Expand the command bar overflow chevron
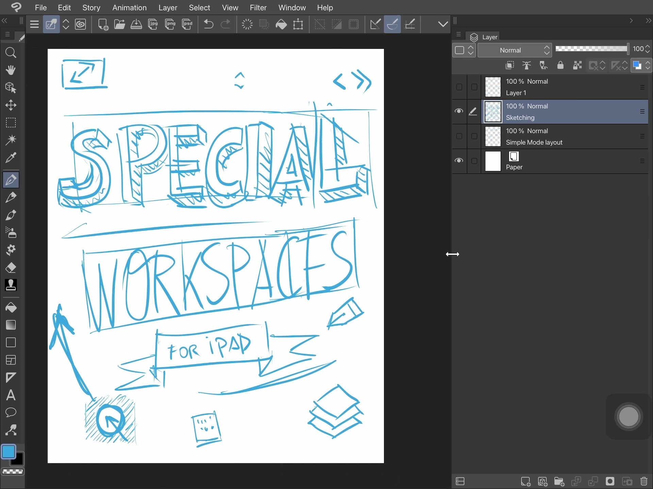Image resolution: width=653 pixels, height=489 pixels. point(442,24)
